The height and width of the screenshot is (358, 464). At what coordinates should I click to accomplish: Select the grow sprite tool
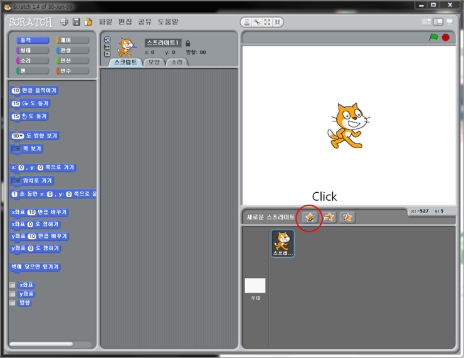pos(267,22)
